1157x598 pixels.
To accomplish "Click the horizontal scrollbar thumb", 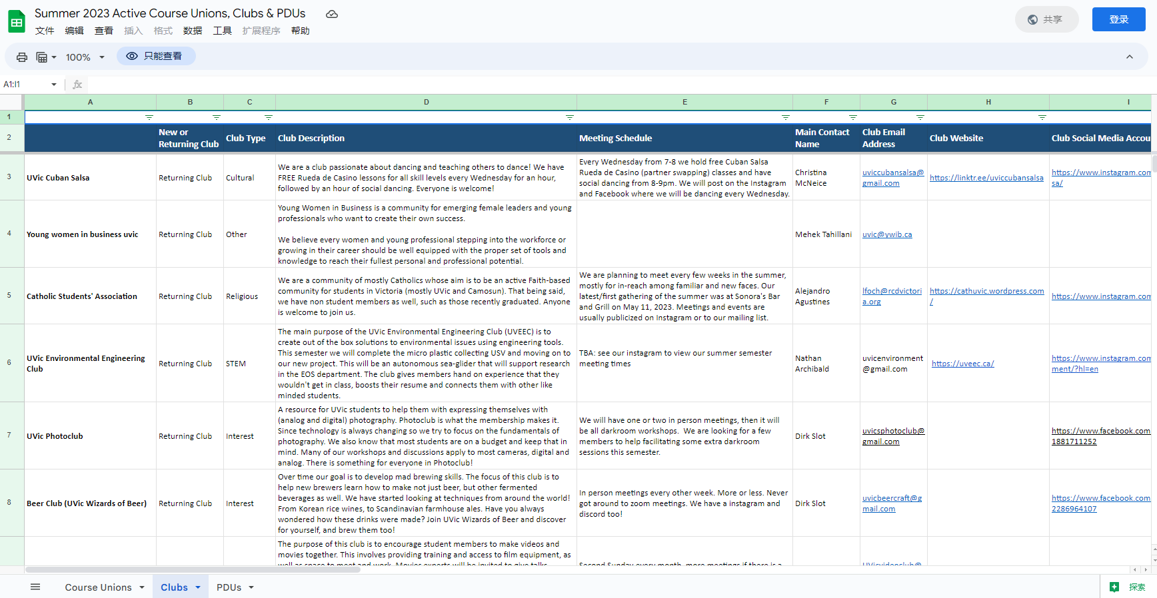I will (193, 569).
